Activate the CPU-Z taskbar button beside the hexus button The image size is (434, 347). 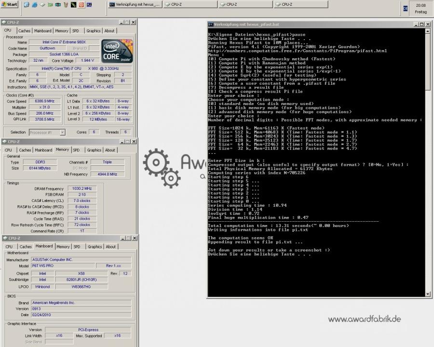click(190, 4)
